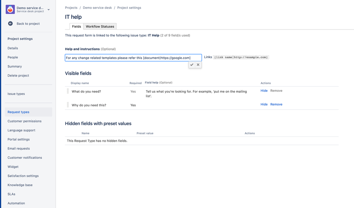This screenshot has height=208, width=354.
Task: Open Summary settings page
Action: tap(15, 66)
